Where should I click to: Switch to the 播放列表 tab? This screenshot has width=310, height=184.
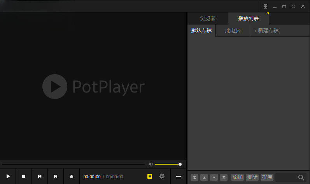point(249,19)
